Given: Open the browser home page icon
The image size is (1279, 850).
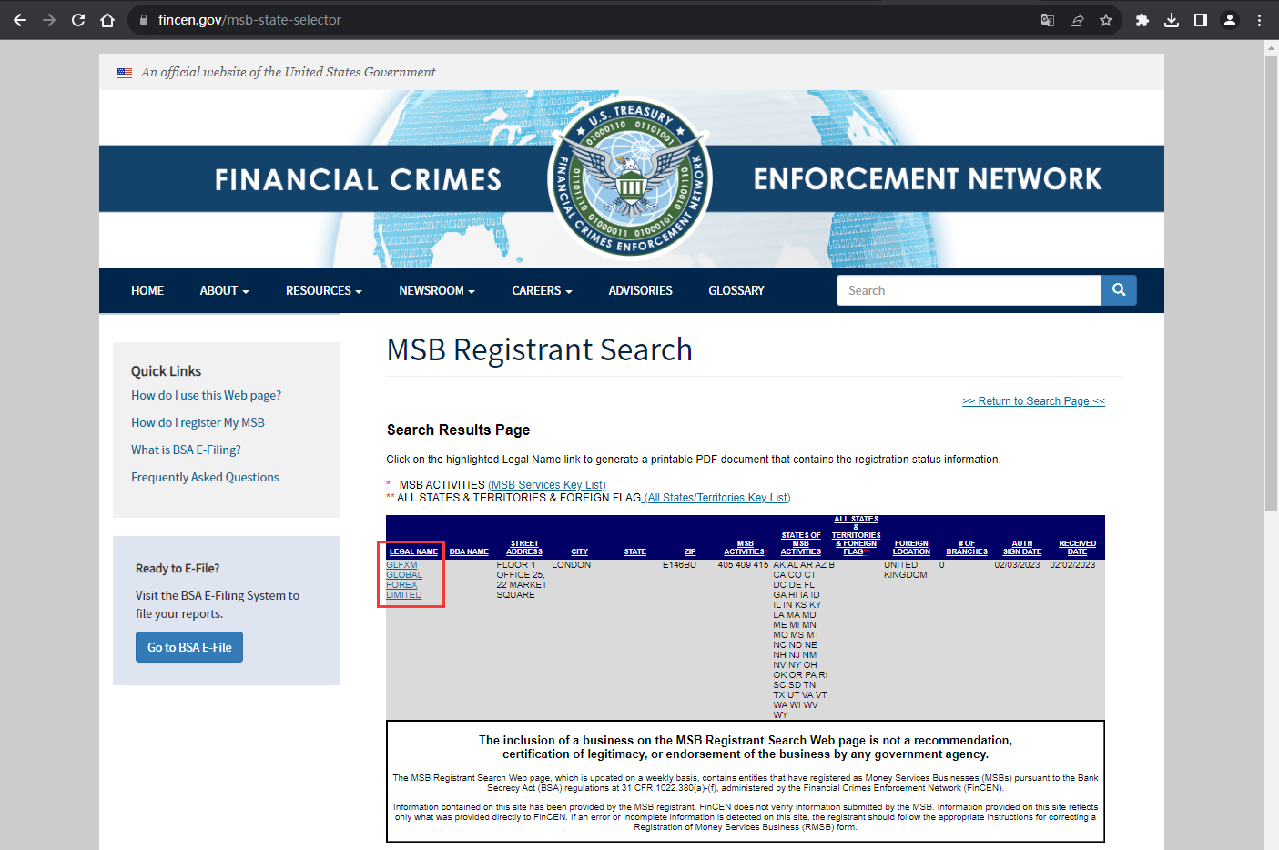Looking at the screenshot, I should tap(107, 20).
